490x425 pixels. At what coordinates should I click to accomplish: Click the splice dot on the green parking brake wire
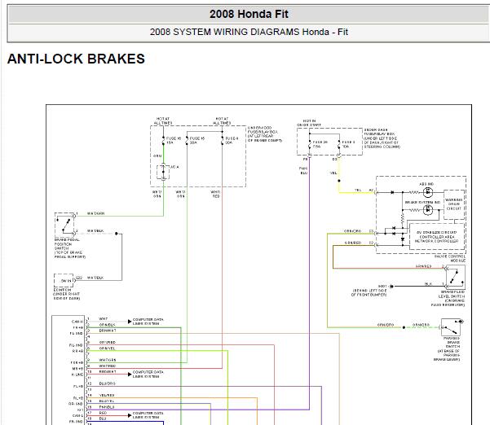[404, 327]
